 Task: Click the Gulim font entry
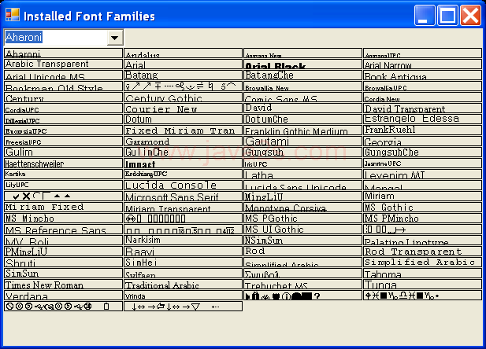point(63,152)
